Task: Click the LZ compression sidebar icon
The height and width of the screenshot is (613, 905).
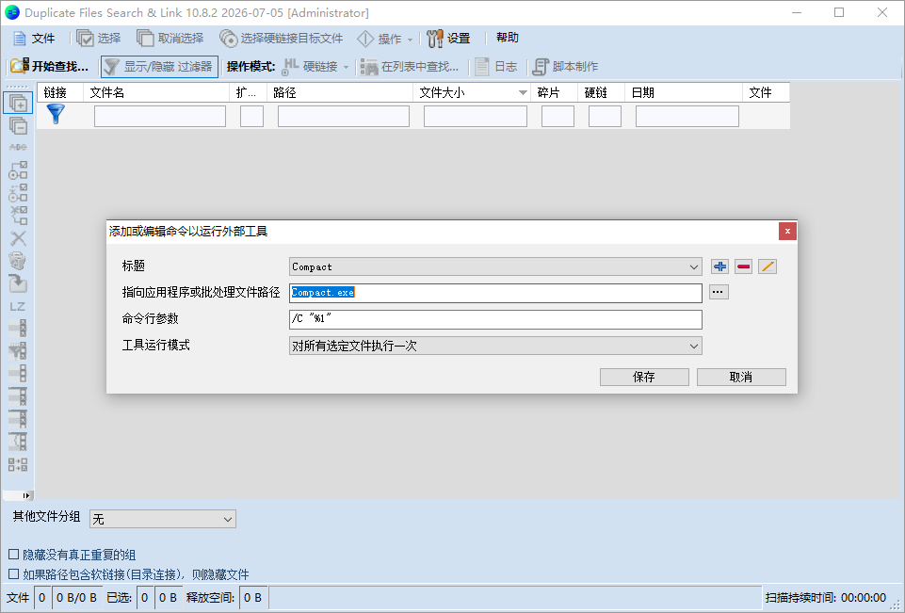Action: (x=18, y=307)
